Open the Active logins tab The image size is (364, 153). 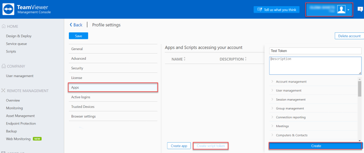pos(113,97)
